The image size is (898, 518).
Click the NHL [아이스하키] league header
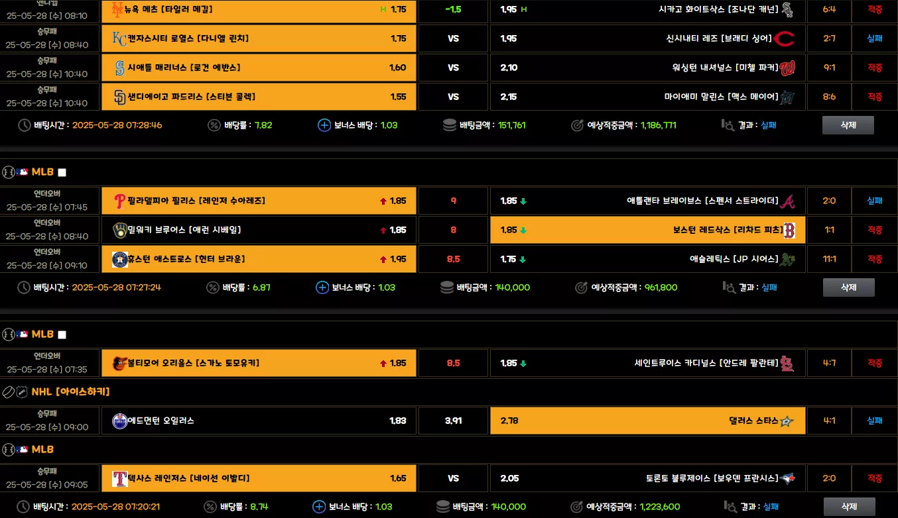click(x=70, y=392)
